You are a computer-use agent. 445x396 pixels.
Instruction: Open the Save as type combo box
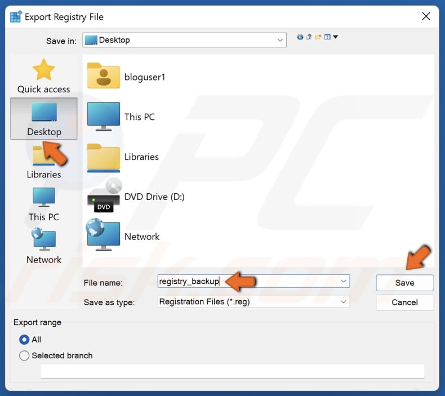pyautogui.click(x=253, y=301)
